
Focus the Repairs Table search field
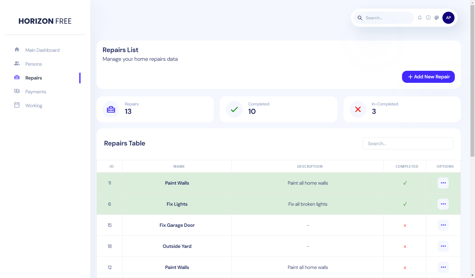(x=408, y=143)
